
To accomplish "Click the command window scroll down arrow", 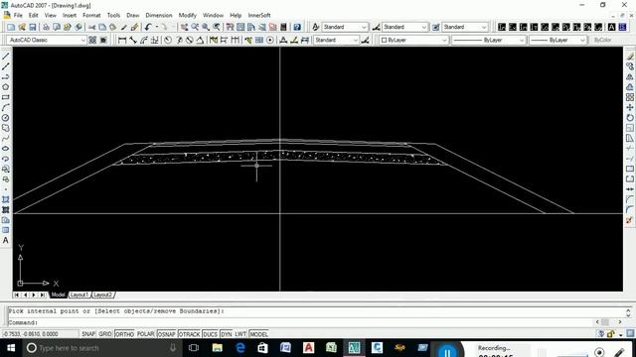I will coord(628,315).
